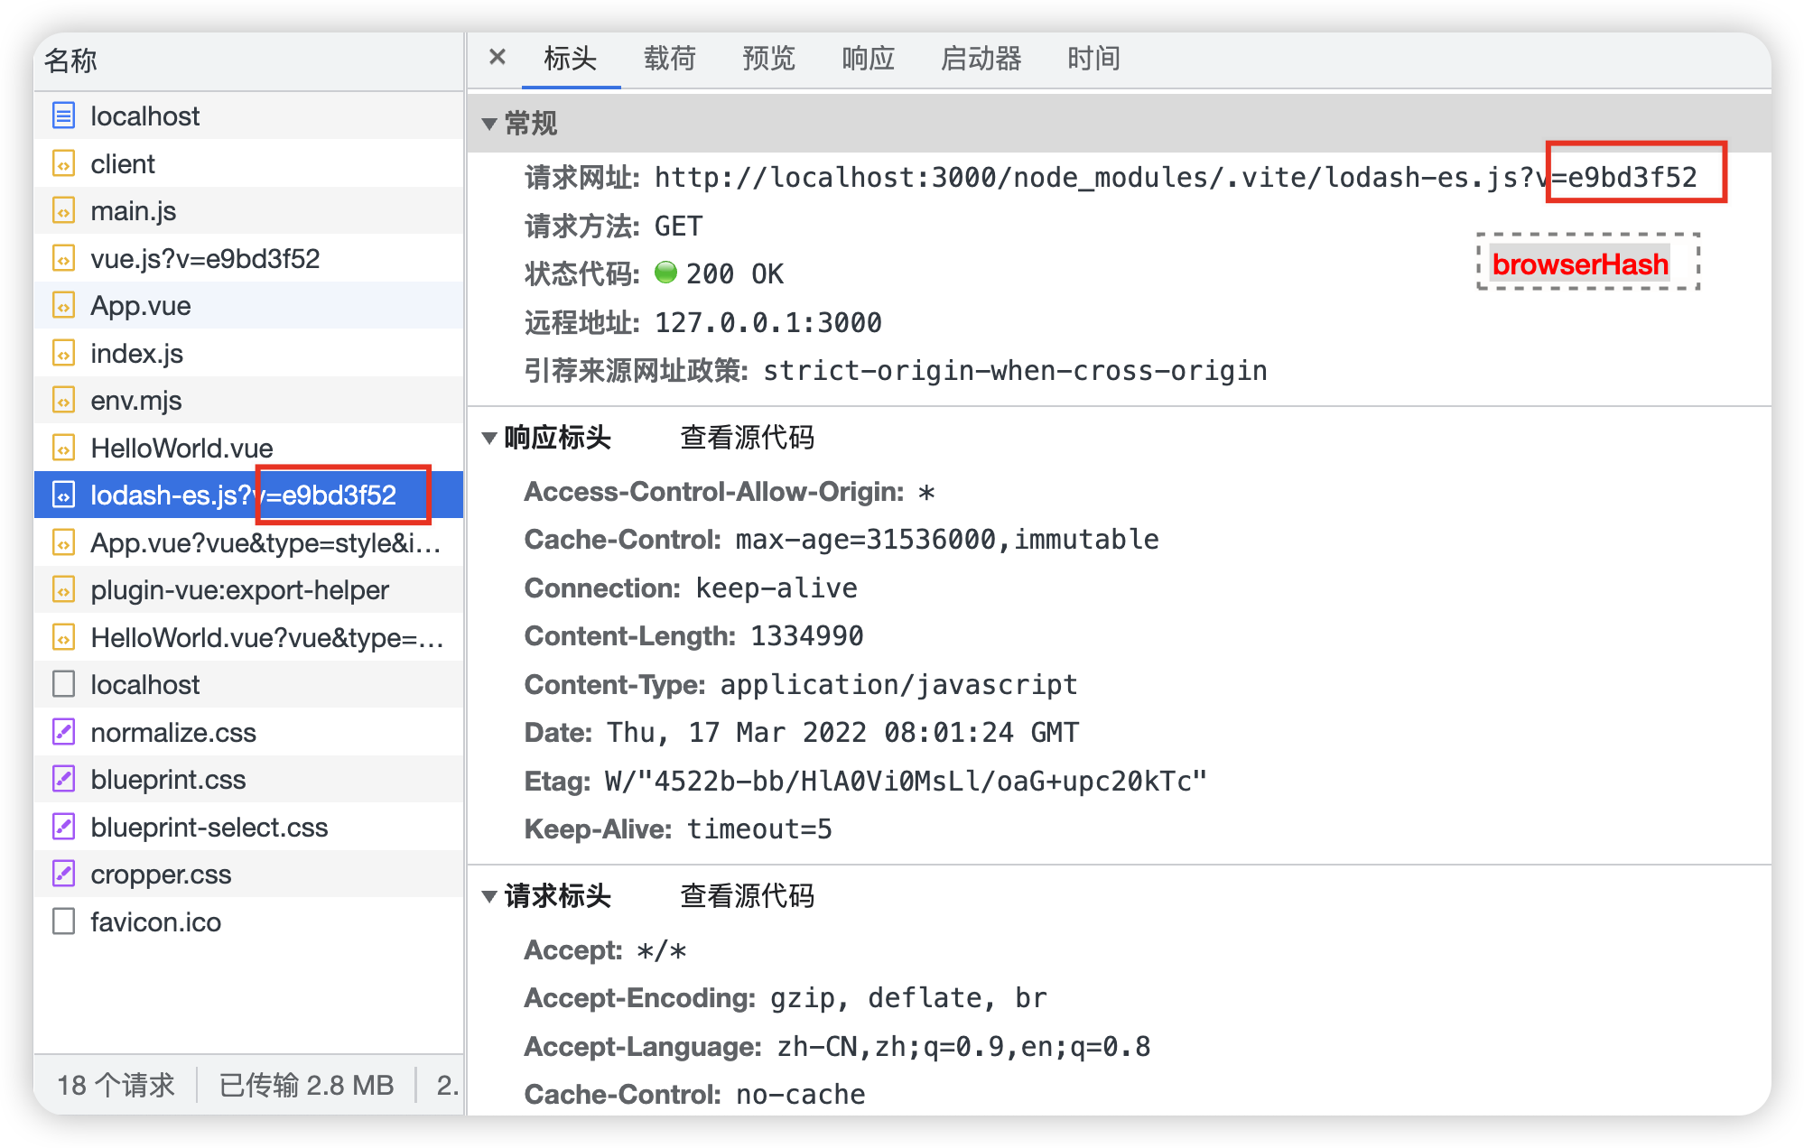1804x1148 pixels.
Task: Click the env.mjs script icon
Action: point(63,401)
